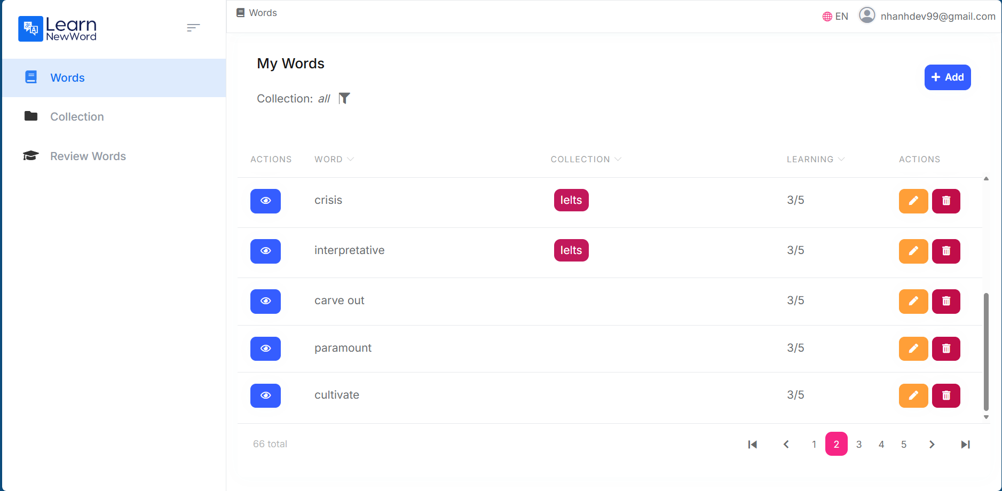Reveal the 'carve out' word details
The height and width of the screenshot is (491, 1002).
pyautogui.click(x=265, y=301)
